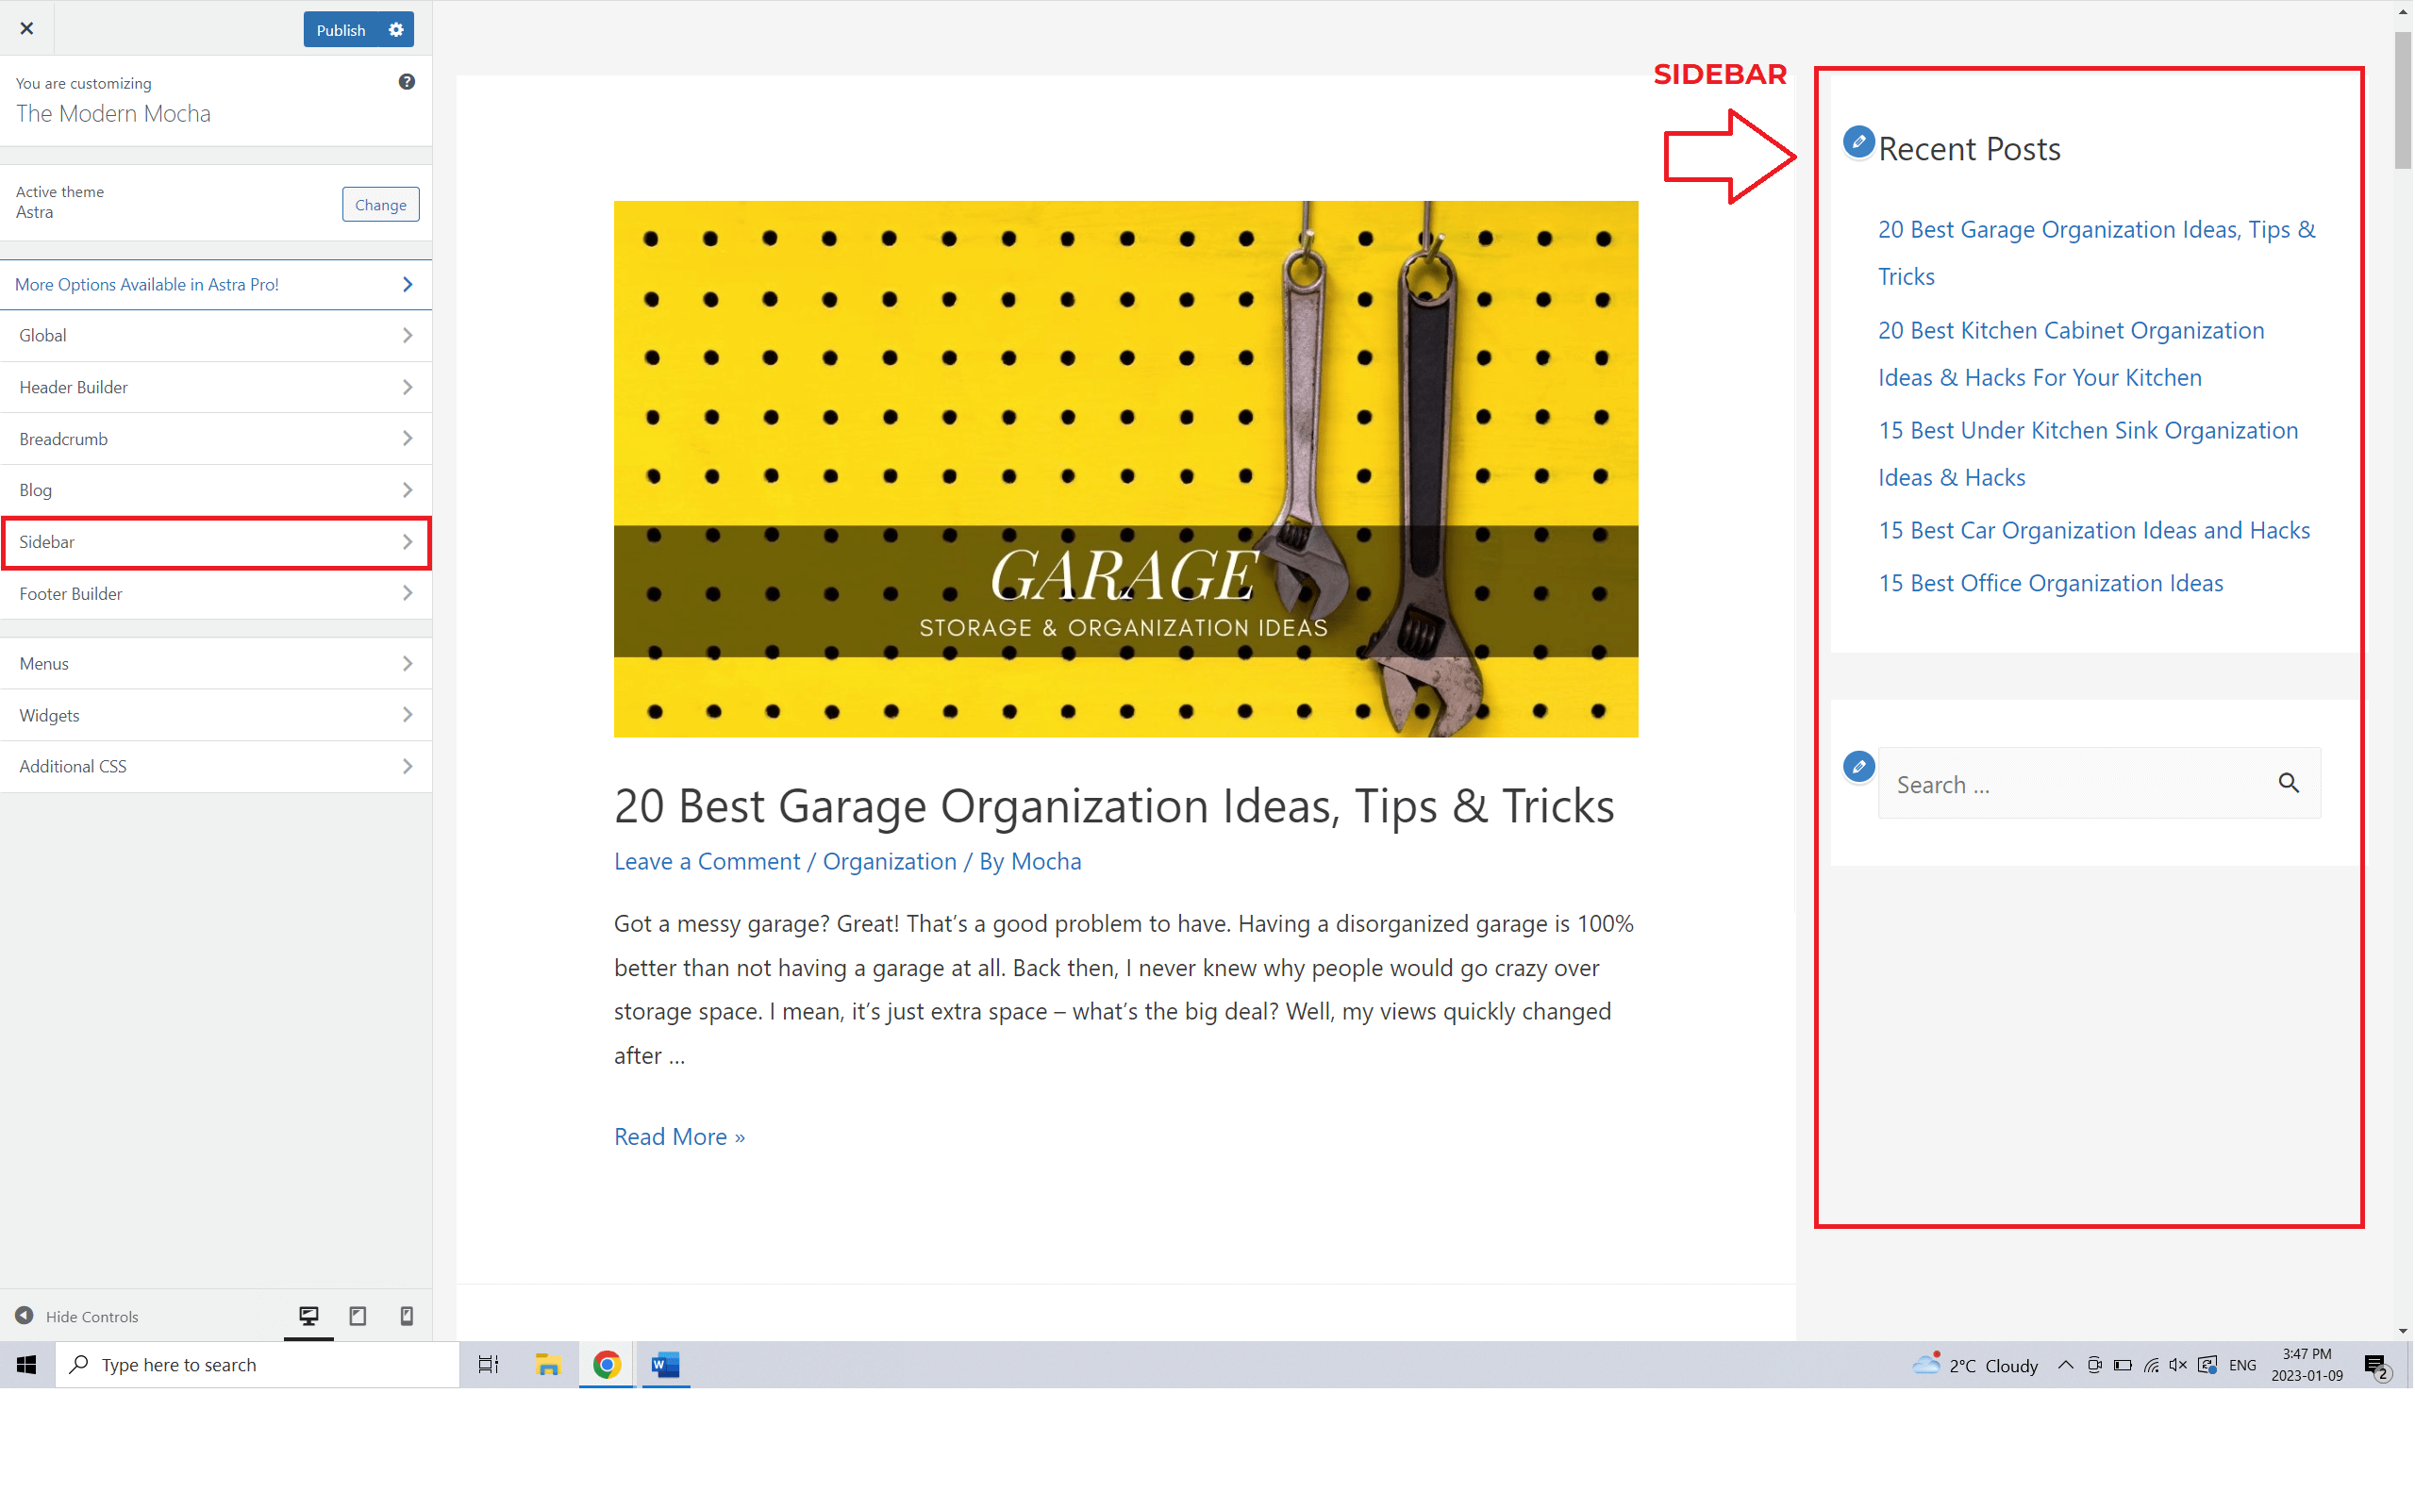Expand the Menus row chevron
The width and height of the screenshot is (2415, 1509).
click(x=408, y=664)
